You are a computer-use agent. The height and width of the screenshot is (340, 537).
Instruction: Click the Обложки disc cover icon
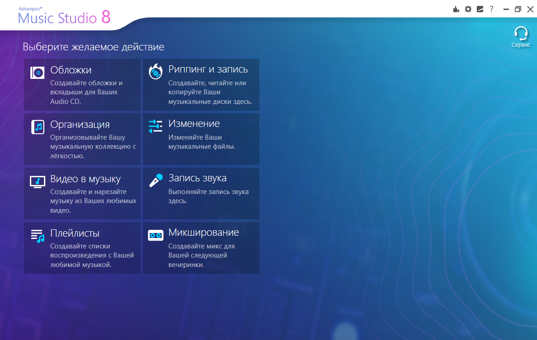[37, 73]
